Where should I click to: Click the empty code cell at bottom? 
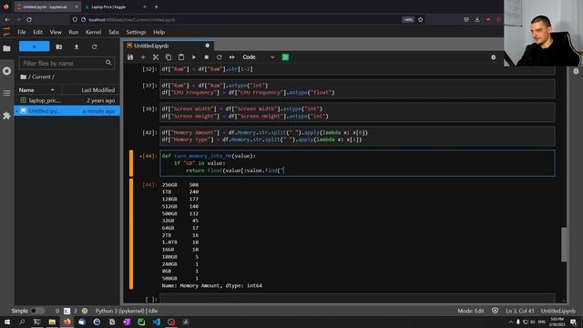[357, 299]
